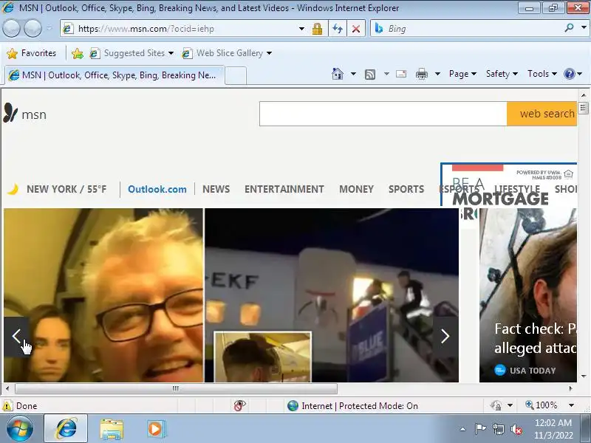Click the network tray icon
The height and width of the screenshot is (443, 591).
(498, 429)
